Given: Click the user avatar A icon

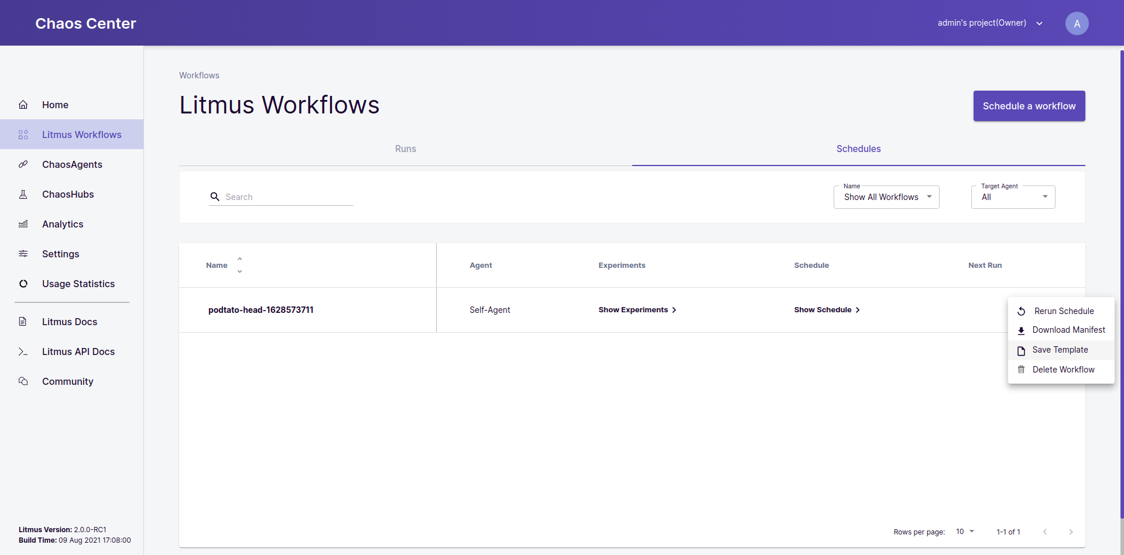Looking at the screenshot, I should [1077, 23].
